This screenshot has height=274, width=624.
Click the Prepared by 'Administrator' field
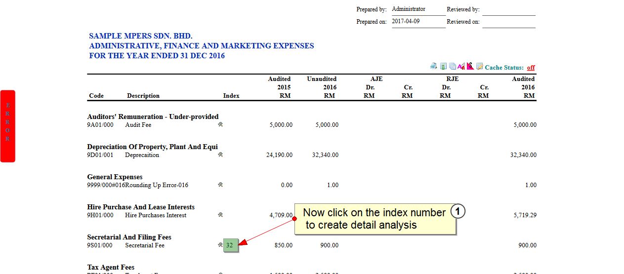click(x=418, y=9)
